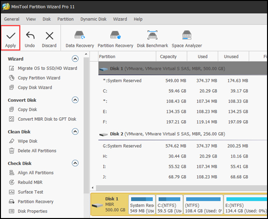This screenshot has height=219, width=268.
Task: Collapse the Convert Disk section
Action: (x=75, y=100)
